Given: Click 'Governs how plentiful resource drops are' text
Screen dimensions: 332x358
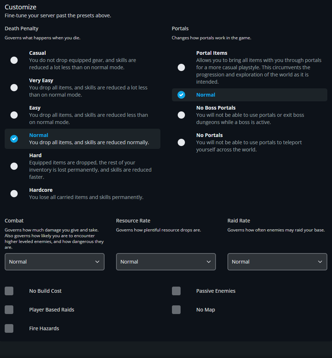Looking at the screenshot, I should [159, 230].
